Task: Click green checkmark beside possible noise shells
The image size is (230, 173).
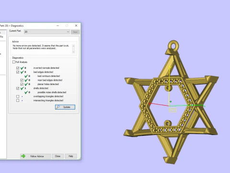Action: [x=26, y=92]
